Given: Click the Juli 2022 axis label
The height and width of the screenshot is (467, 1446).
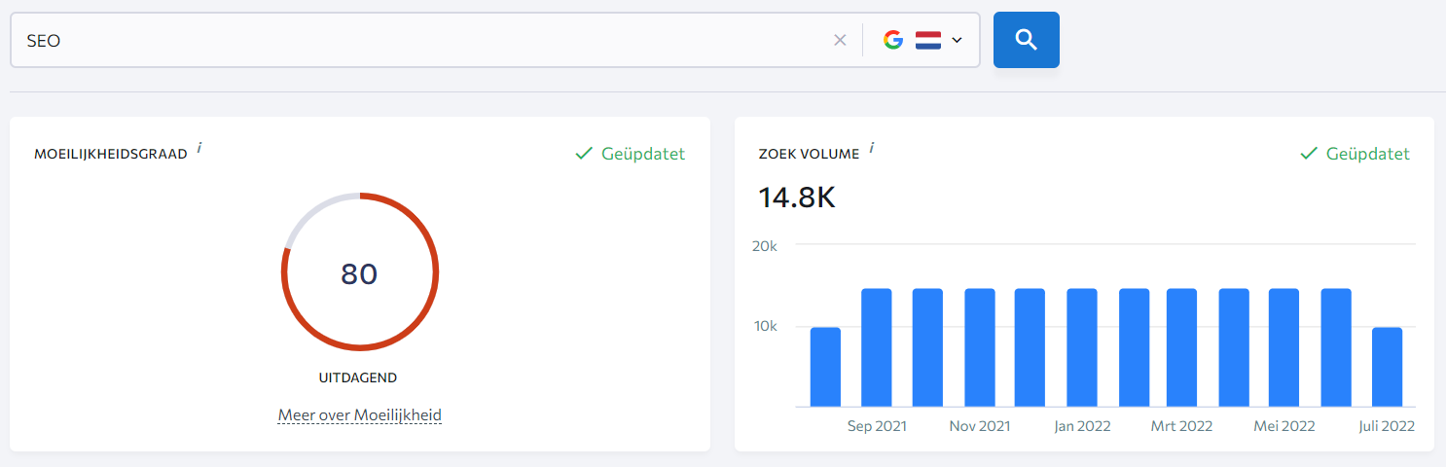Looking at the screenshot, I should click(x=1387, y=426).
